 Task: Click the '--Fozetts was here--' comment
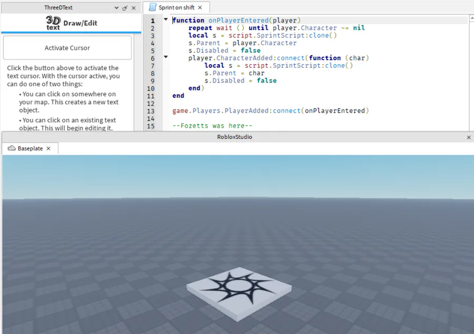point(212,126)
